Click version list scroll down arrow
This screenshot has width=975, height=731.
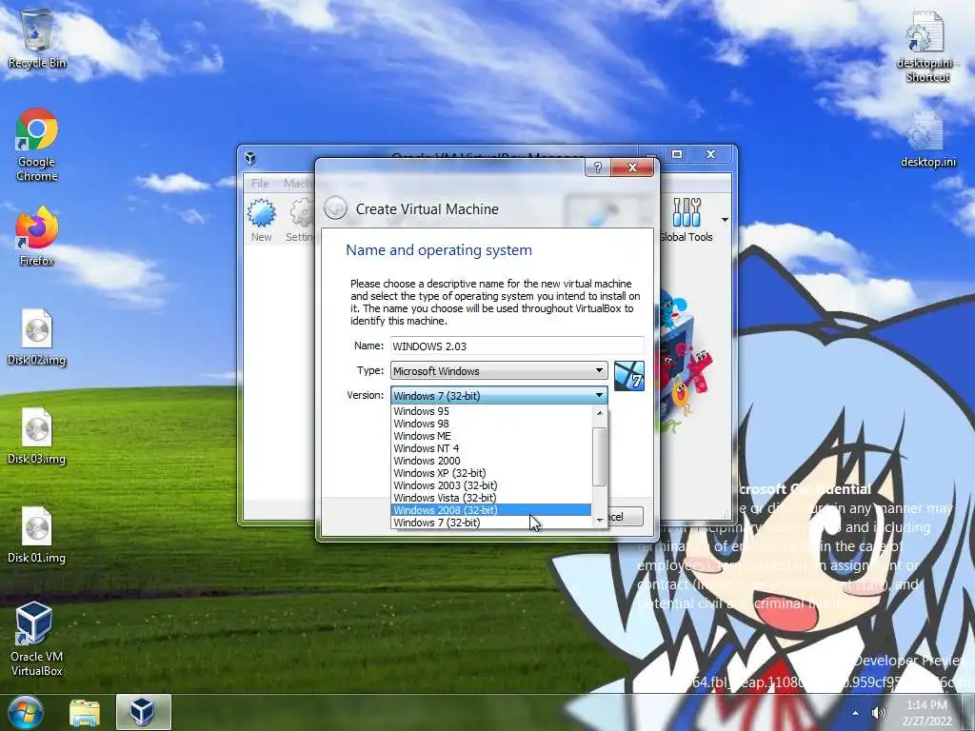click(600, 521)
